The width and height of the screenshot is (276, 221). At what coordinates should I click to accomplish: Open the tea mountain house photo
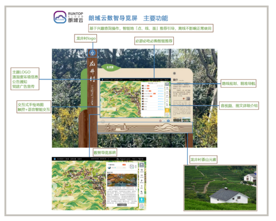[220, 188]
